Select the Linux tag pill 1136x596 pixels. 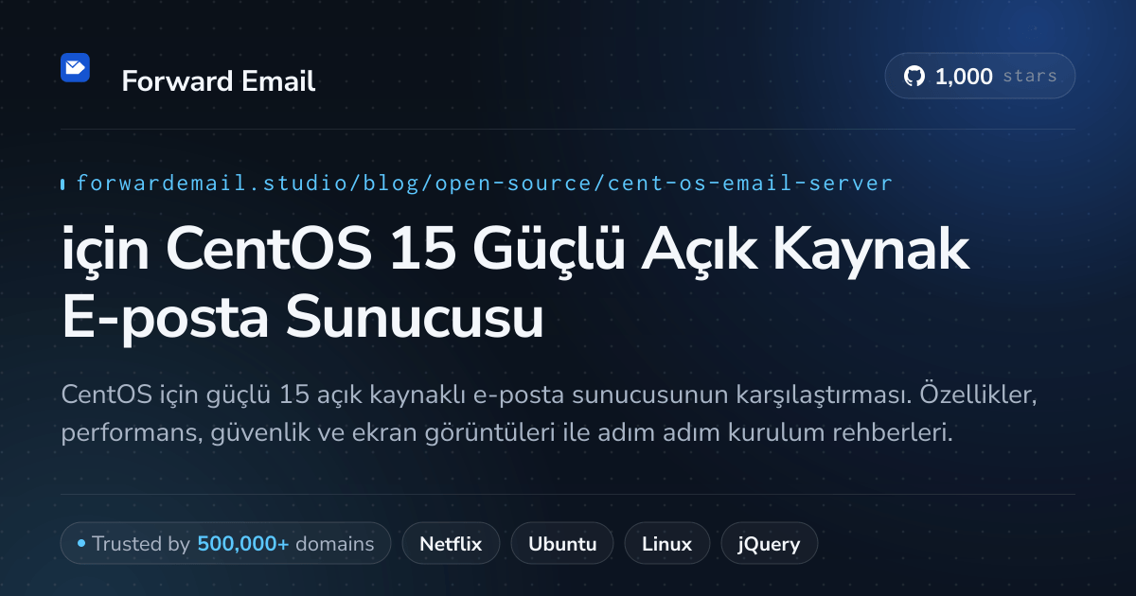point(667,544)
